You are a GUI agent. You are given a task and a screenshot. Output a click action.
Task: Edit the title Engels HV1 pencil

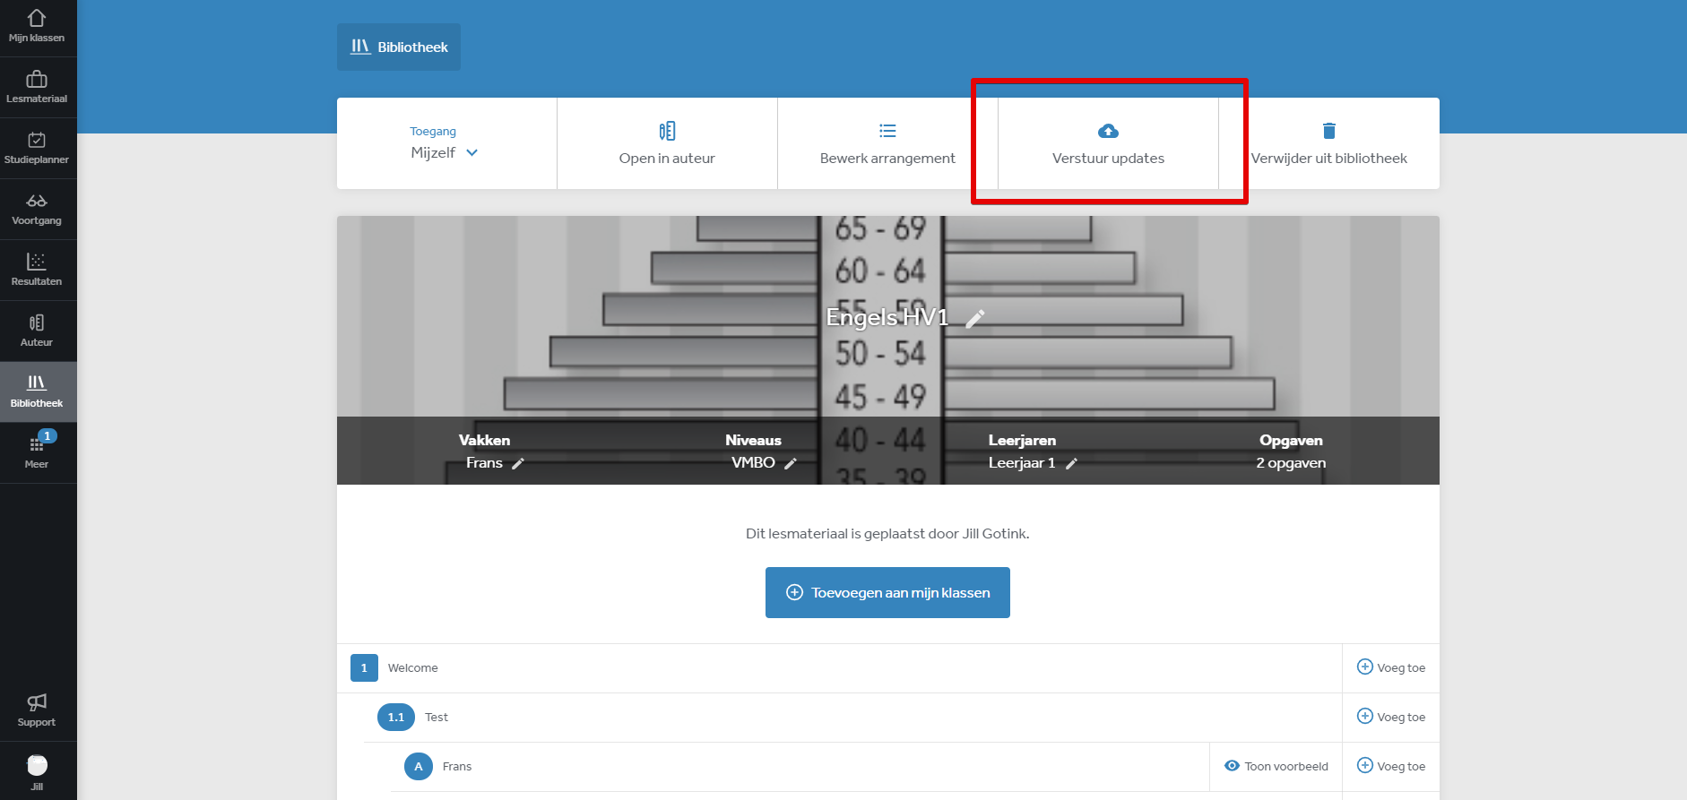click(975, 318)
